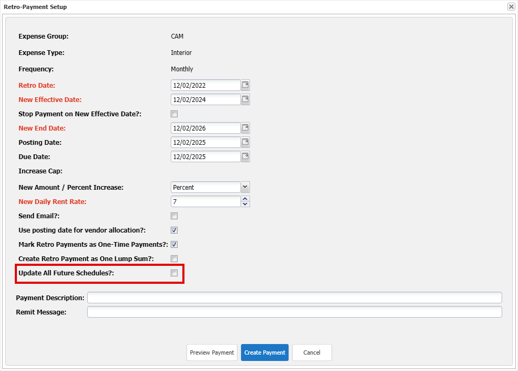Uncheck Use posting date for vendor allocation

(174, 230)
